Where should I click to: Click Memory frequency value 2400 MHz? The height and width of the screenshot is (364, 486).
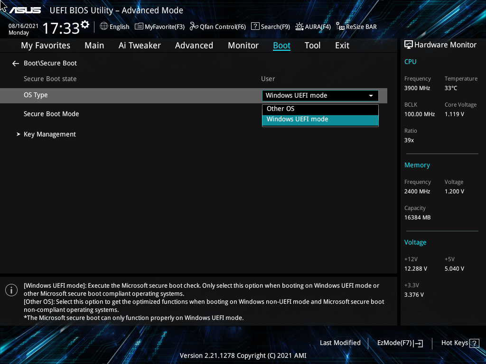point(417,191)
